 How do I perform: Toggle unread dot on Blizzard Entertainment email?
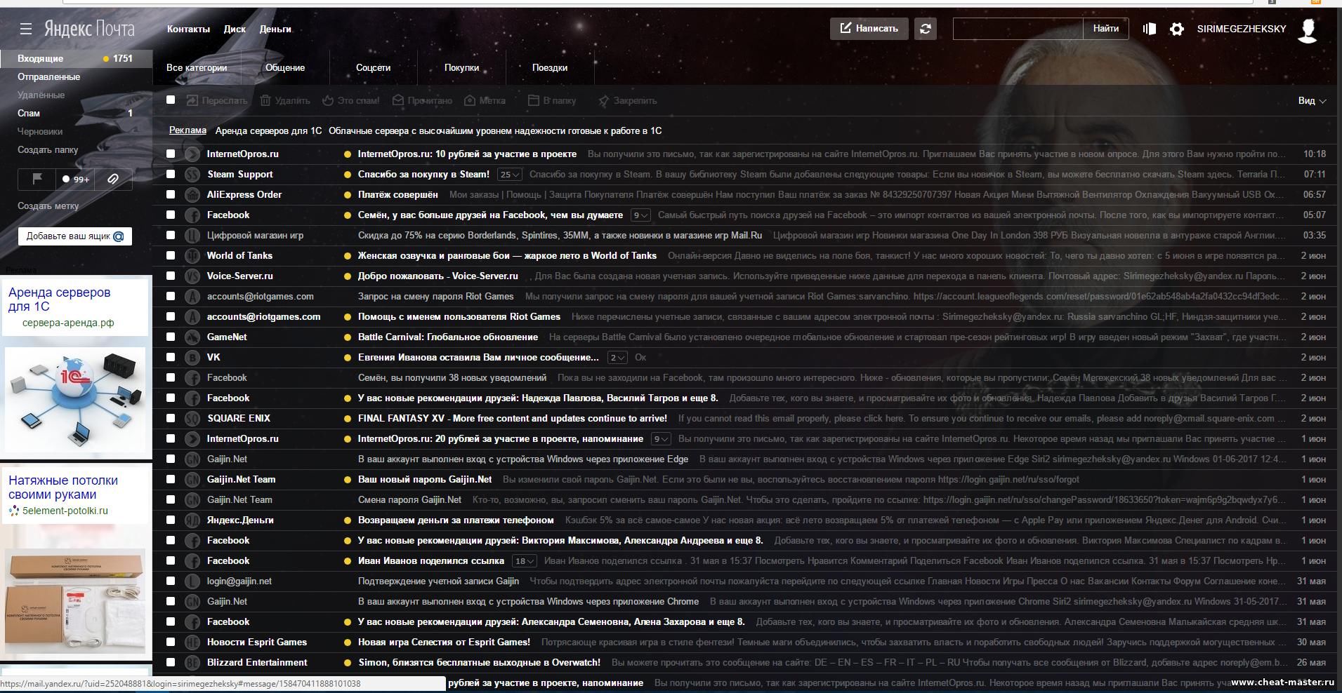pyautogui.click(x=347, y=662)
